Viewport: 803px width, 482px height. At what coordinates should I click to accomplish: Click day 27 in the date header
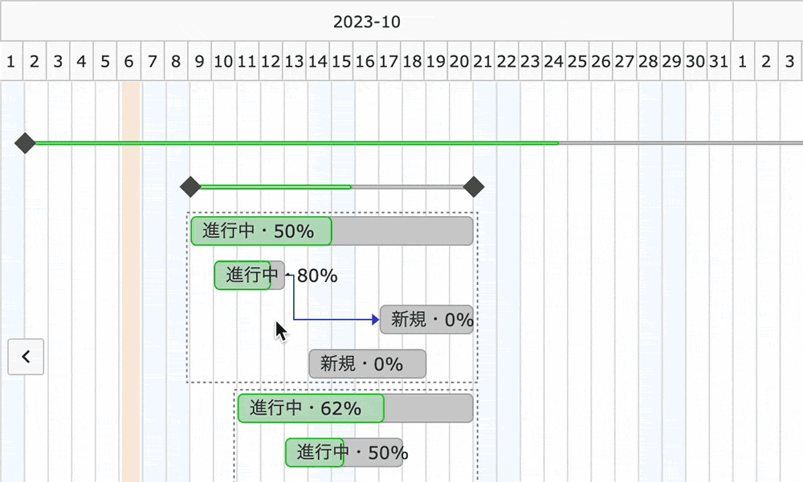pos(624,62)
